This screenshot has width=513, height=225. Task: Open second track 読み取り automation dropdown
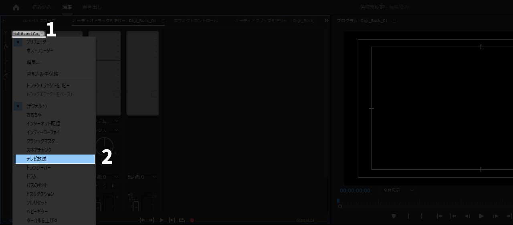click(x=142, y=177)
